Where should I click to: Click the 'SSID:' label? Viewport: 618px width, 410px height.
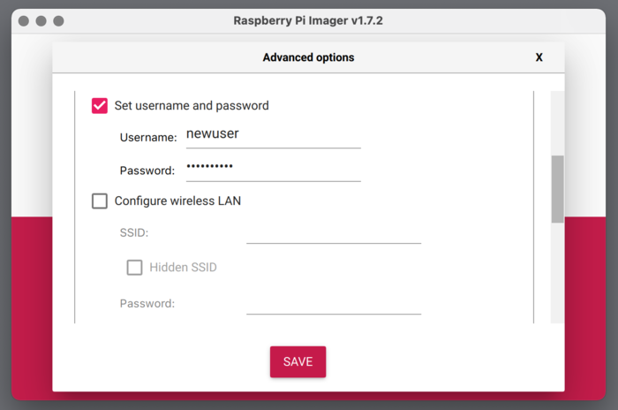(134, 232)
